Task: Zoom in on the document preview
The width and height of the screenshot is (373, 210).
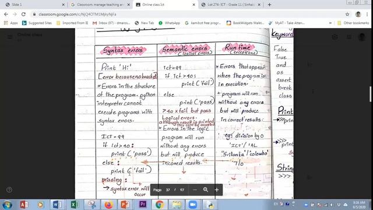Action: point(217,190)
